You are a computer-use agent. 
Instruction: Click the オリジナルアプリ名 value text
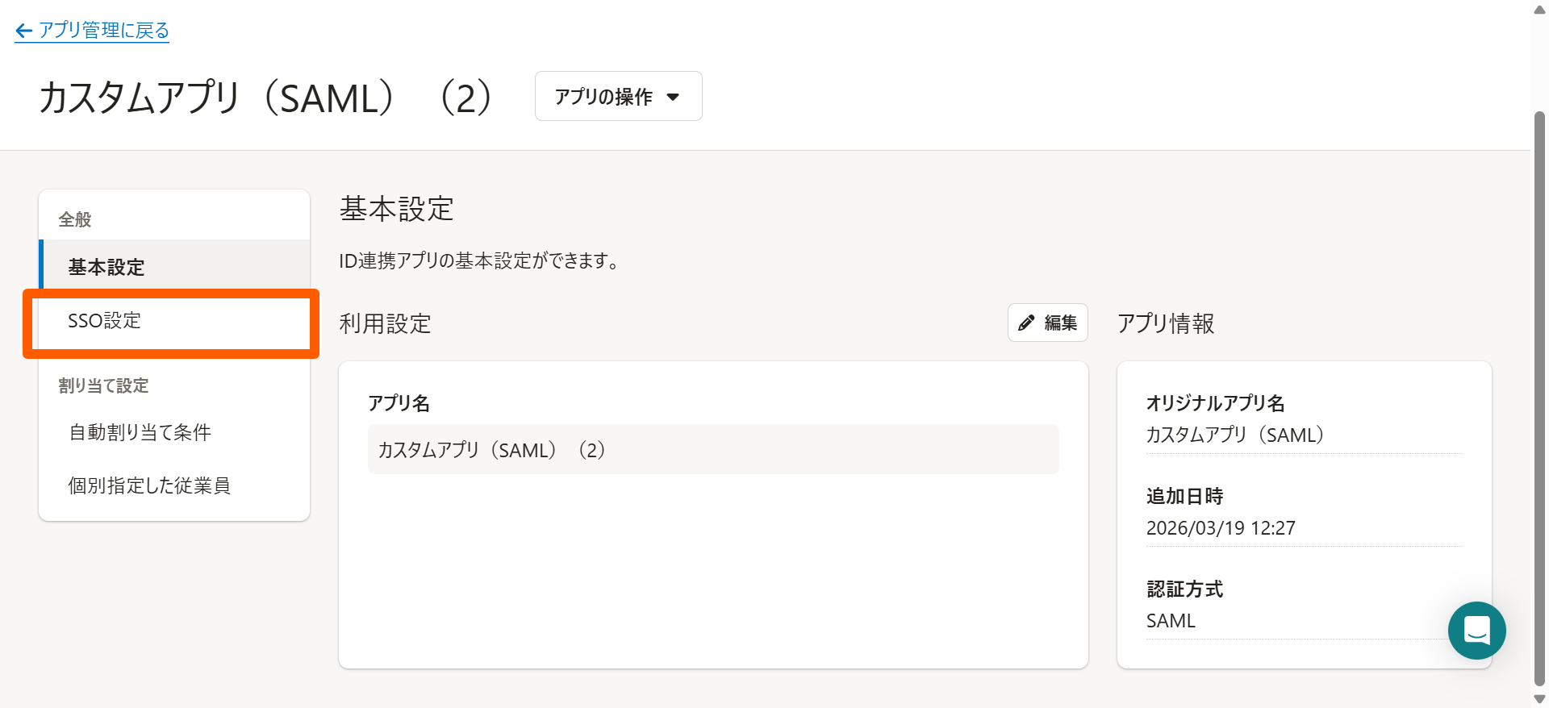1234,435
